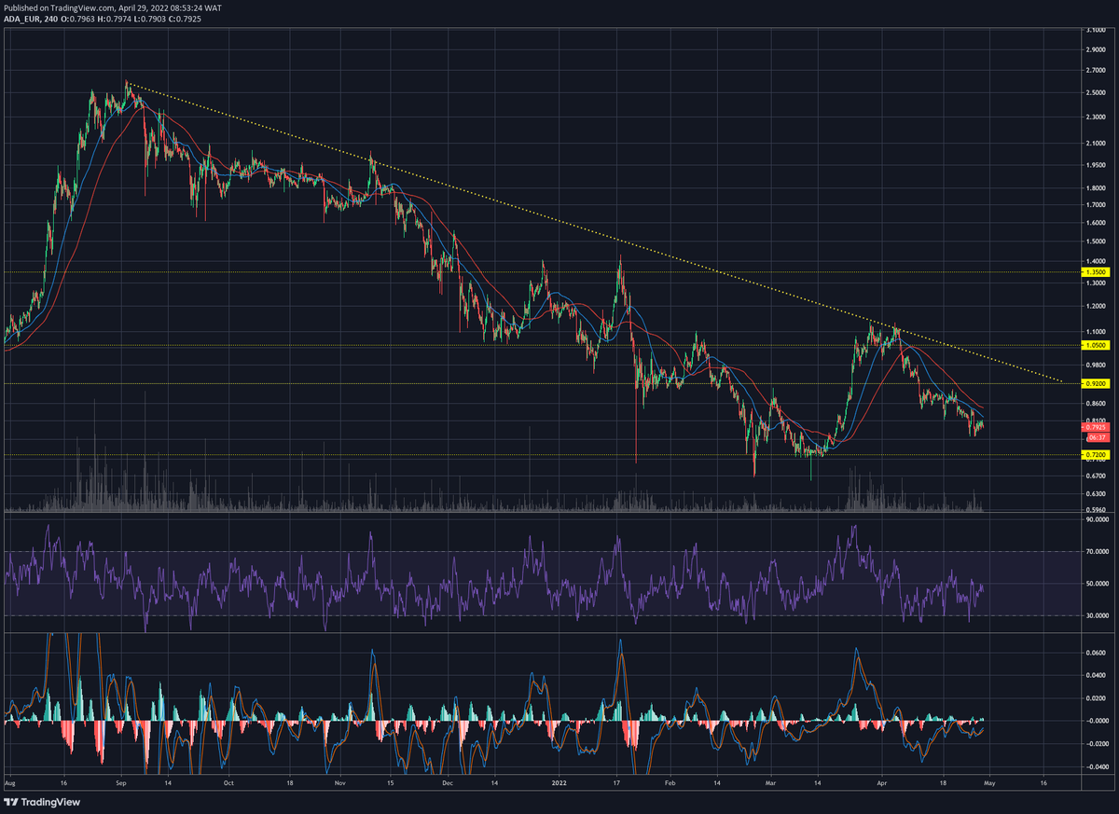The width and height of the screenshot is (1119, 814).
Task: Click the 1.9500 price axis label
Action: coord(1095,165)
